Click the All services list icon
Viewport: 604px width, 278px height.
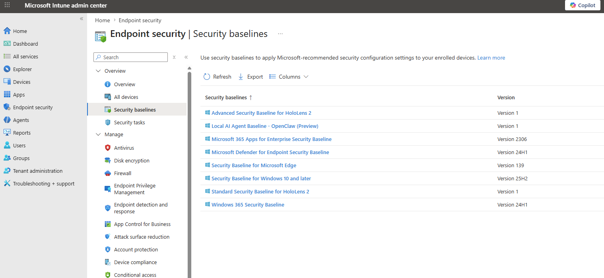[7, 56]
